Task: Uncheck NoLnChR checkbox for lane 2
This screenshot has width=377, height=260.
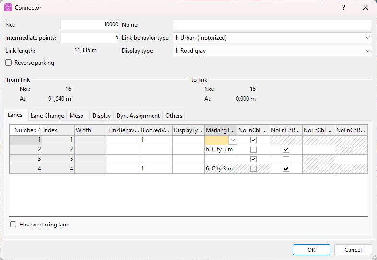Action: click(286, 149)
